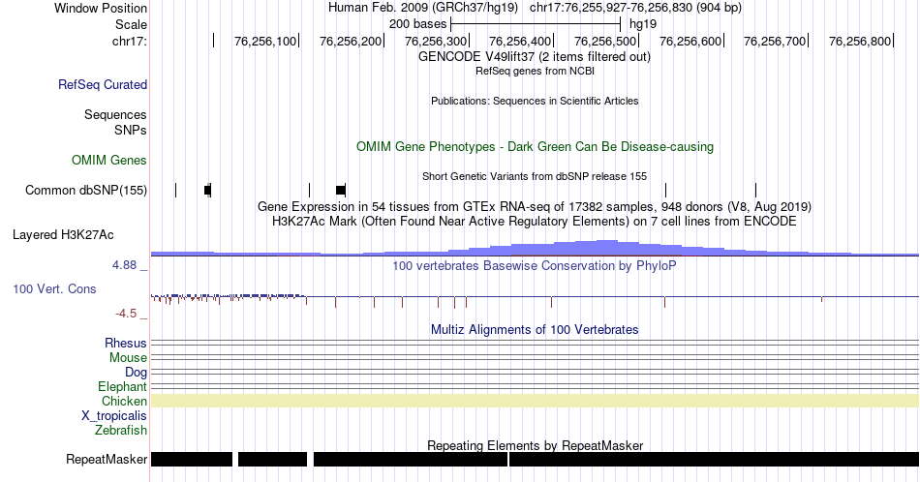Open the OMIM Genes track label
920x482 pixels.
[x=109, y=160]
